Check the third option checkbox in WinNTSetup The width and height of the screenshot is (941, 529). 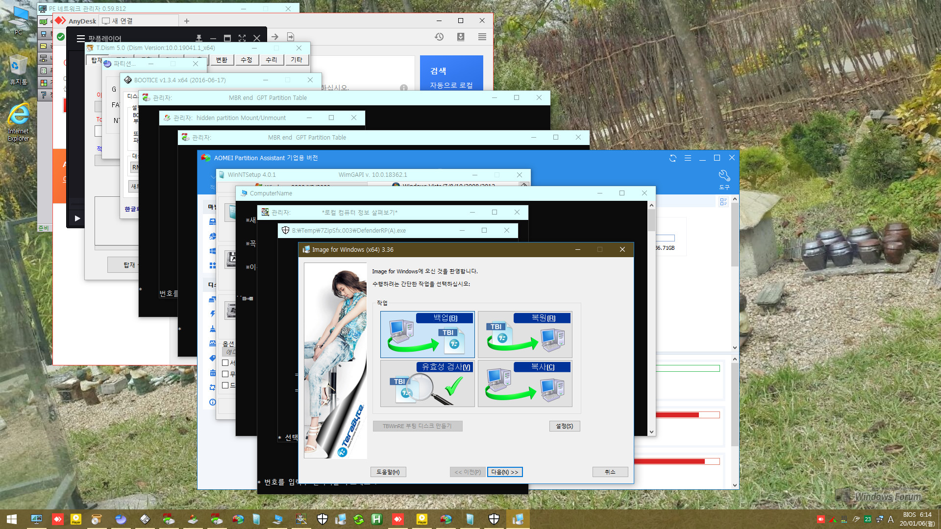click(225, 385)
